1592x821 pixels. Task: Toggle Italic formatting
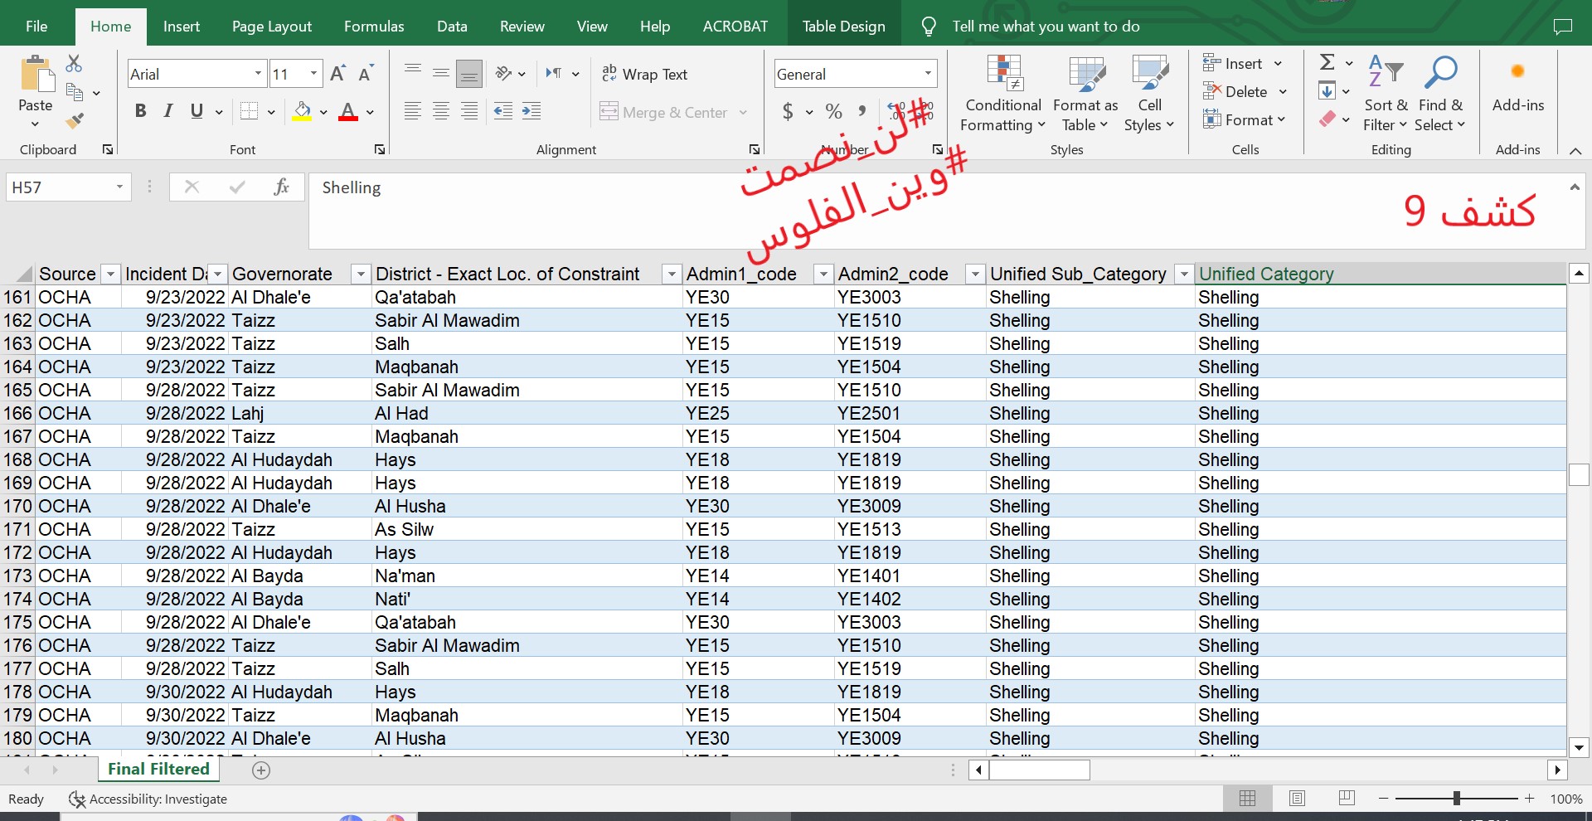pos(168,111)
